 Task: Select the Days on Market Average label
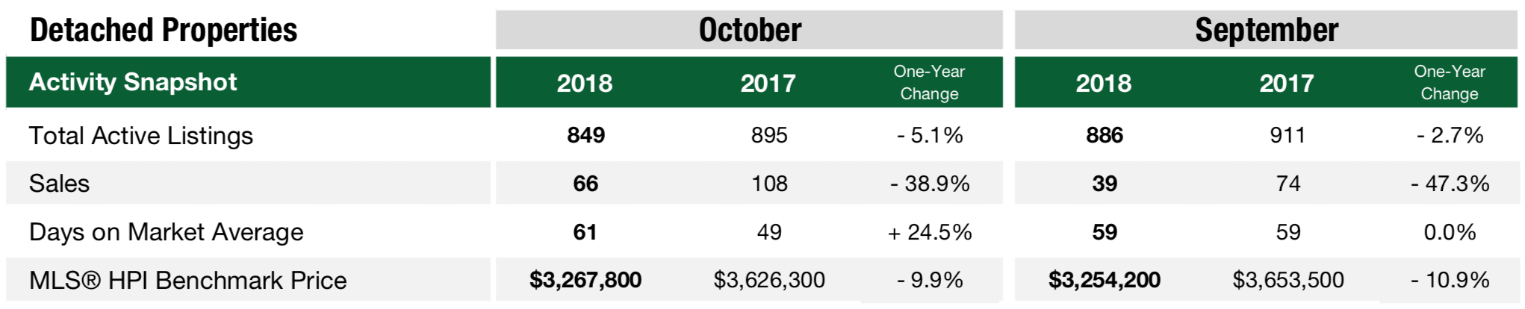click(x=167, y=232)
